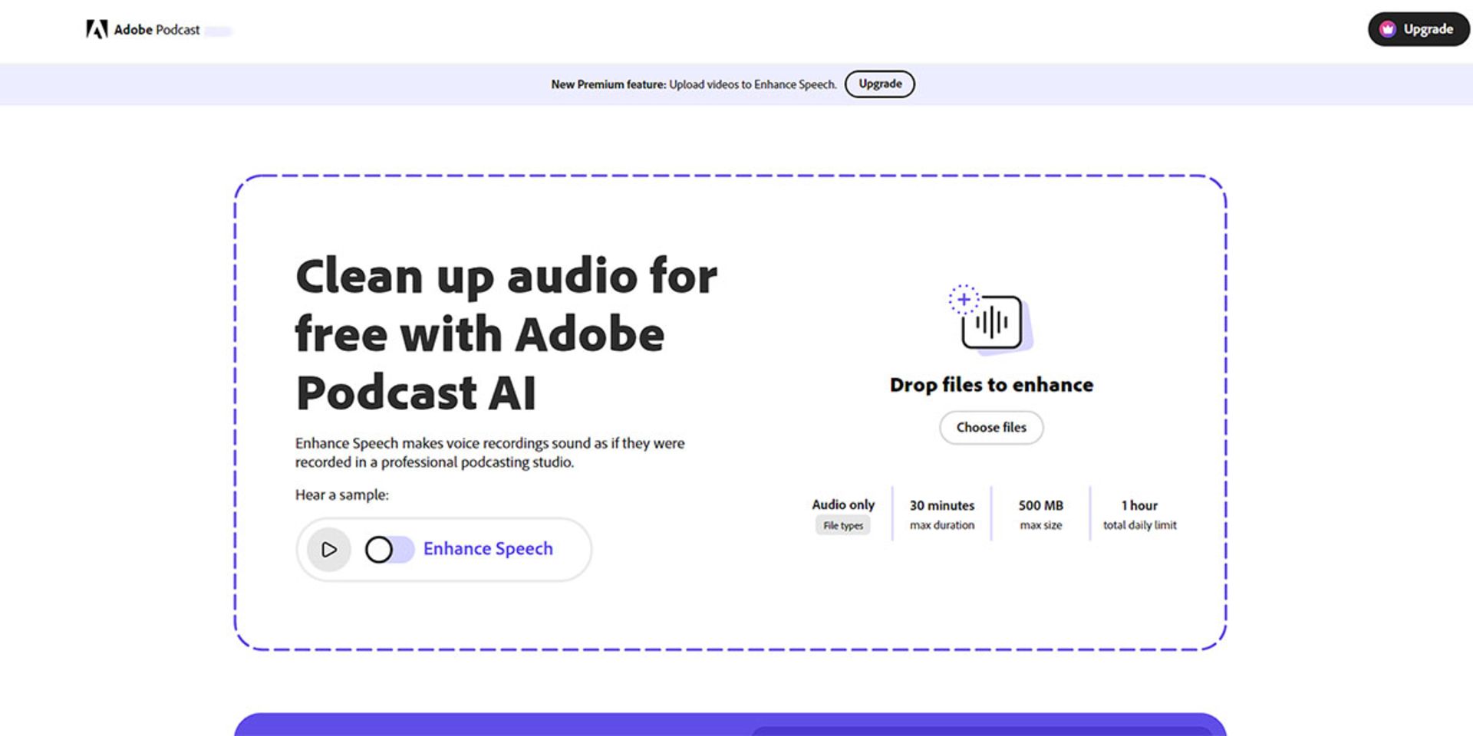1473x736 pixels.
Task: Click the 'Audio only' label
Action: (843, 504)
